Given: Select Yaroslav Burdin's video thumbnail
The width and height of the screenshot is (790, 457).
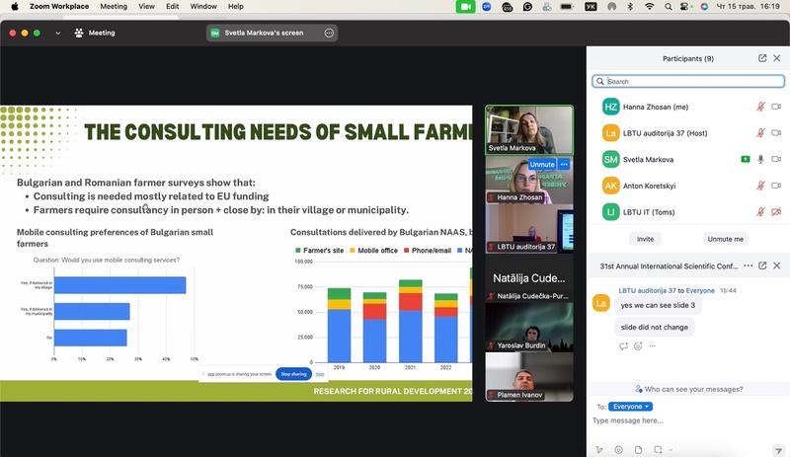Looking at the screenshot, I should pyautogui.click(x=528, y=326).
